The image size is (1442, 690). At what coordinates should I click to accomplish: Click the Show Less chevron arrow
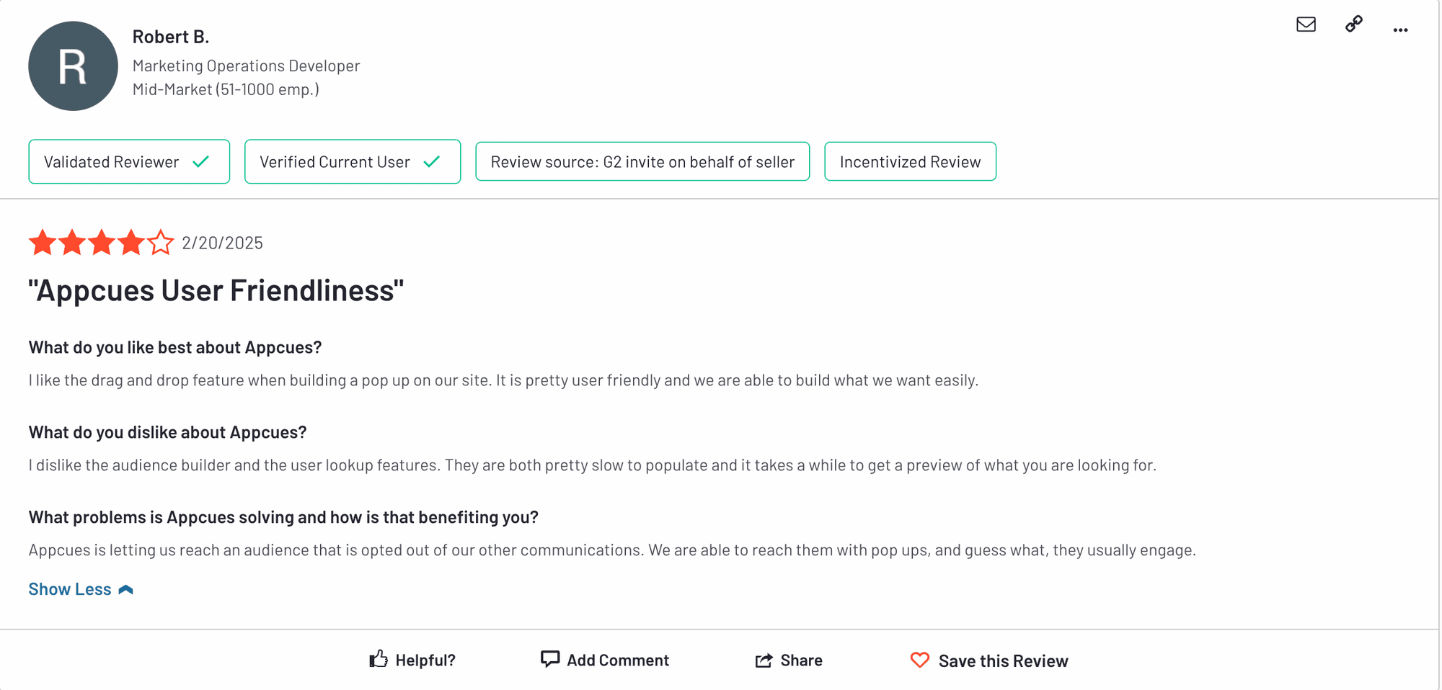click(x=126, y=590)
